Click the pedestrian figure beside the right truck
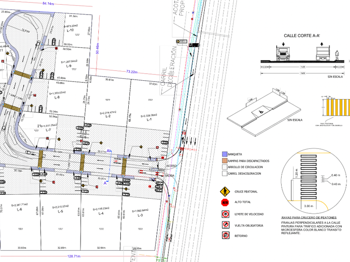350x262 pixels. [x=337, y=56]
